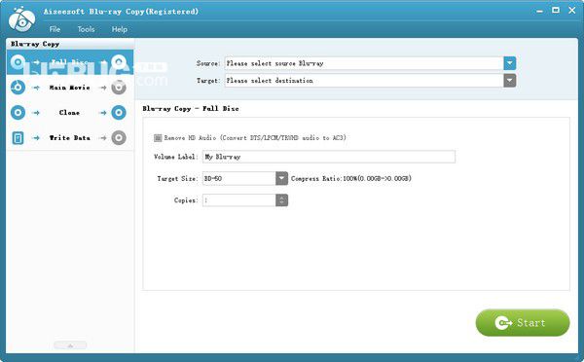Open the Tools menu
This screenshot has height=362, width=584.
tap(86, 29)
